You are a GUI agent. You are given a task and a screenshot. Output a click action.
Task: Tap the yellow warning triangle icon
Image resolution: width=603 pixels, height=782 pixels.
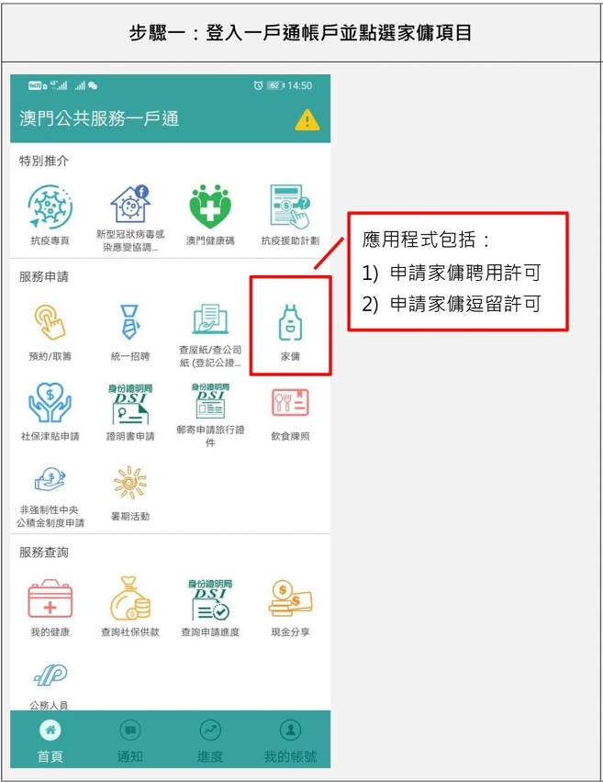coord(307,119)
